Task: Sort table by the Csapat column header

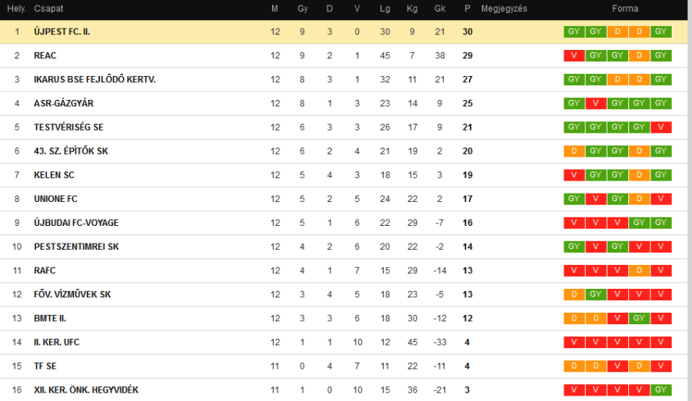Action: click(48, 8)
